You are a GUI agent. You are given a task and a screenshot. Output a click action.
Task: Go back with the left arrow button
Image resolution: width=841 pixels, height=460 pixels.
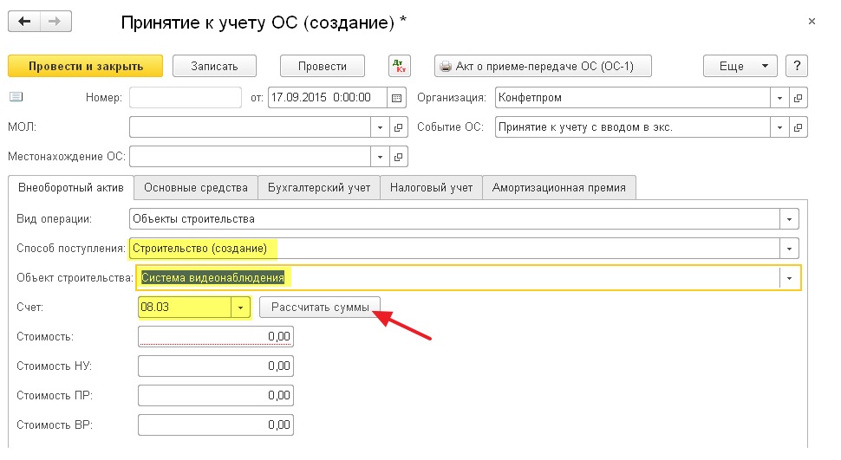(24, 22)
